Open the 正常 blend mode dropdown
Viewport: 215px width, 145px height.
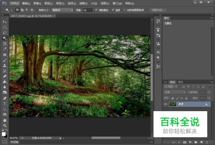pyautogui.click(x=175, y=92)
